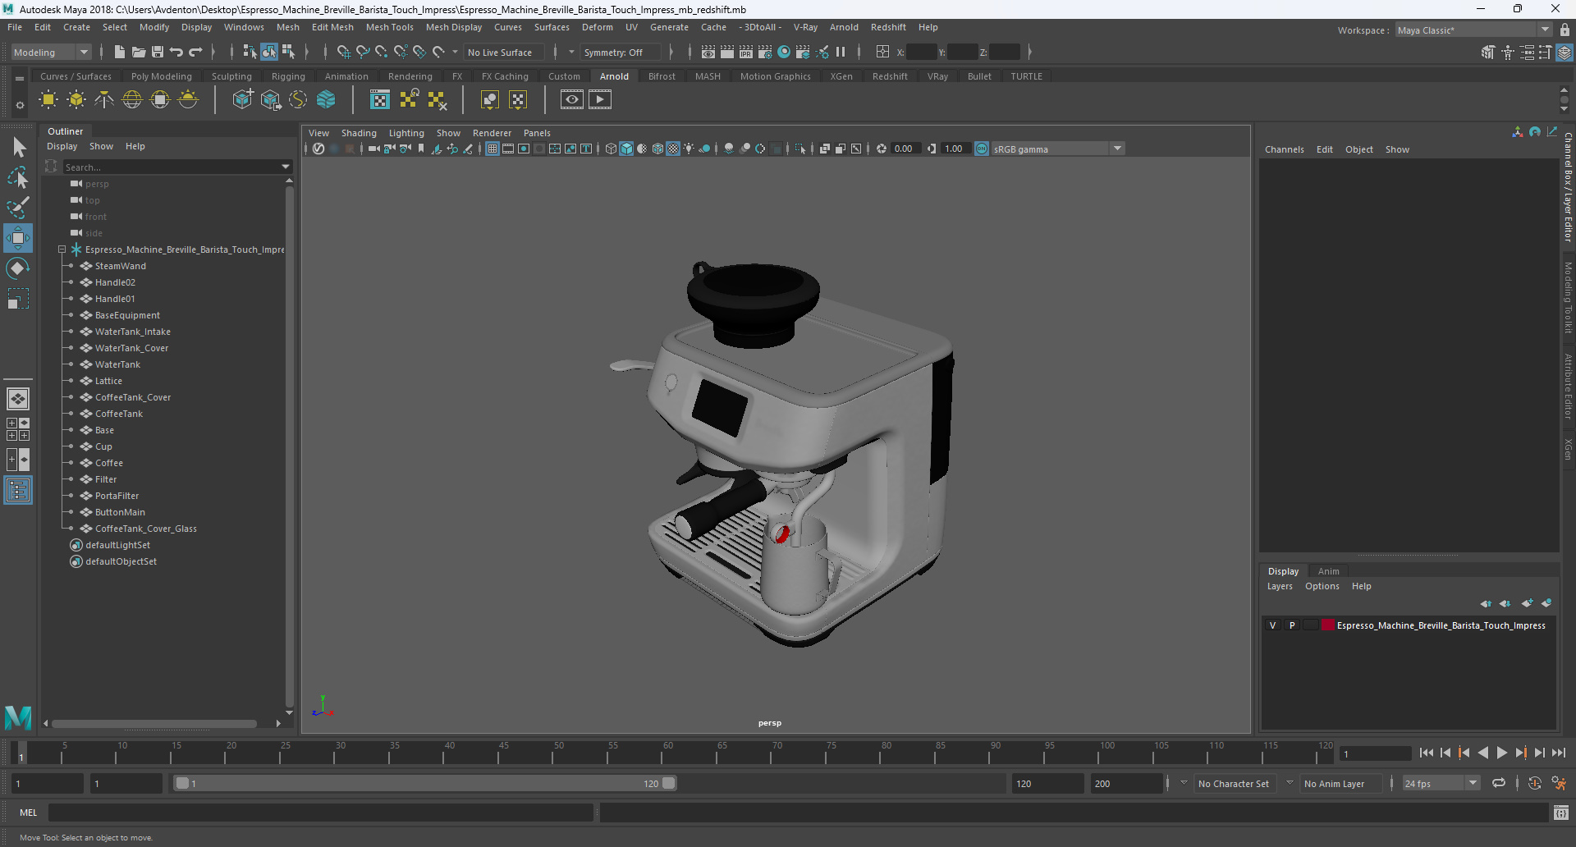Open the Channels menu in Channel Box
The image size is (1576, 847).
[1284, 149]
